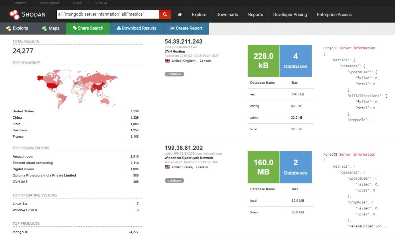This screenshot has height=240, width=395.
Task: Open result IP 199.38.81.202
Action: pos(184,148)
